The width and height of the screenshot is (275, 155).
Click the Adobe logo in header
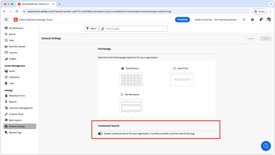[16, 20]
